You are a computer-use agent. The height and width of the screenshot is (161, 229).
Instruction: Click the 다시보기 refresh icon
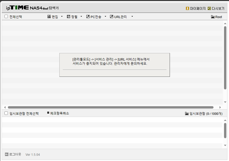209,8
